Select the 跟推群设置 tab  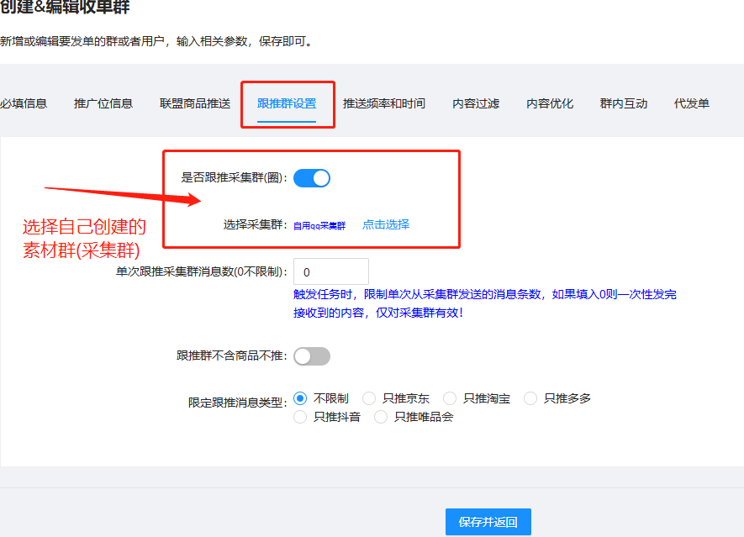(x=287, y=103)
